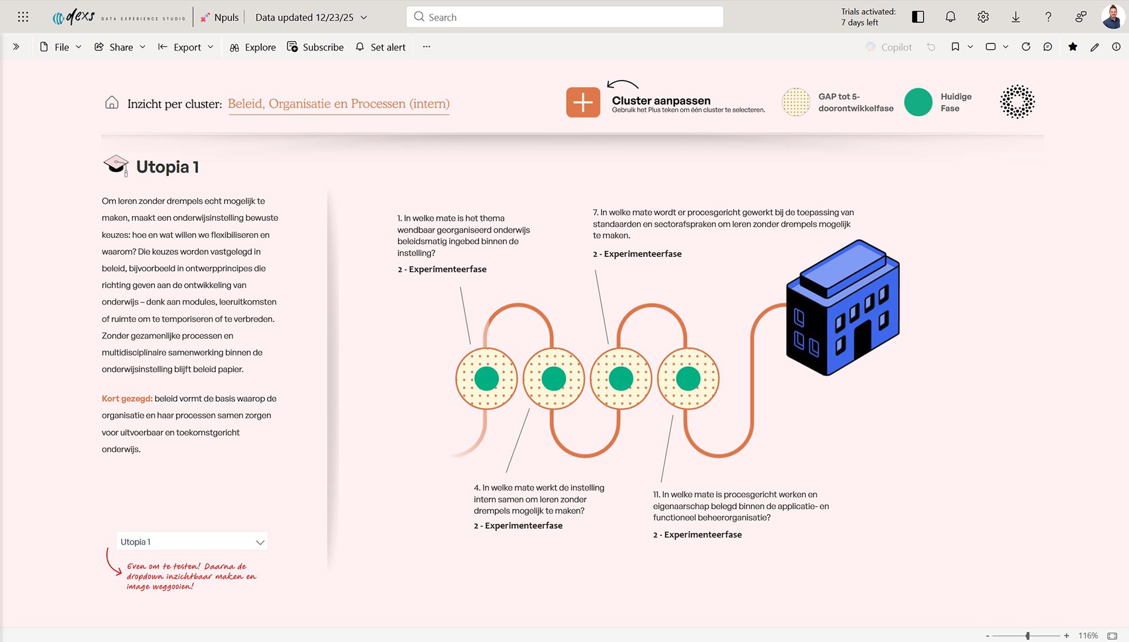
Task: Click the edit pencil icon
Action: [x=1094, y=47]
